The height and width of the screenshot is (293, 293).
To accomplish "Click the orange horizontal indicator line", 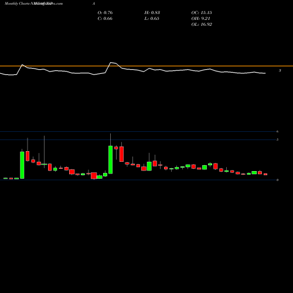I will (x=146, y=66).
